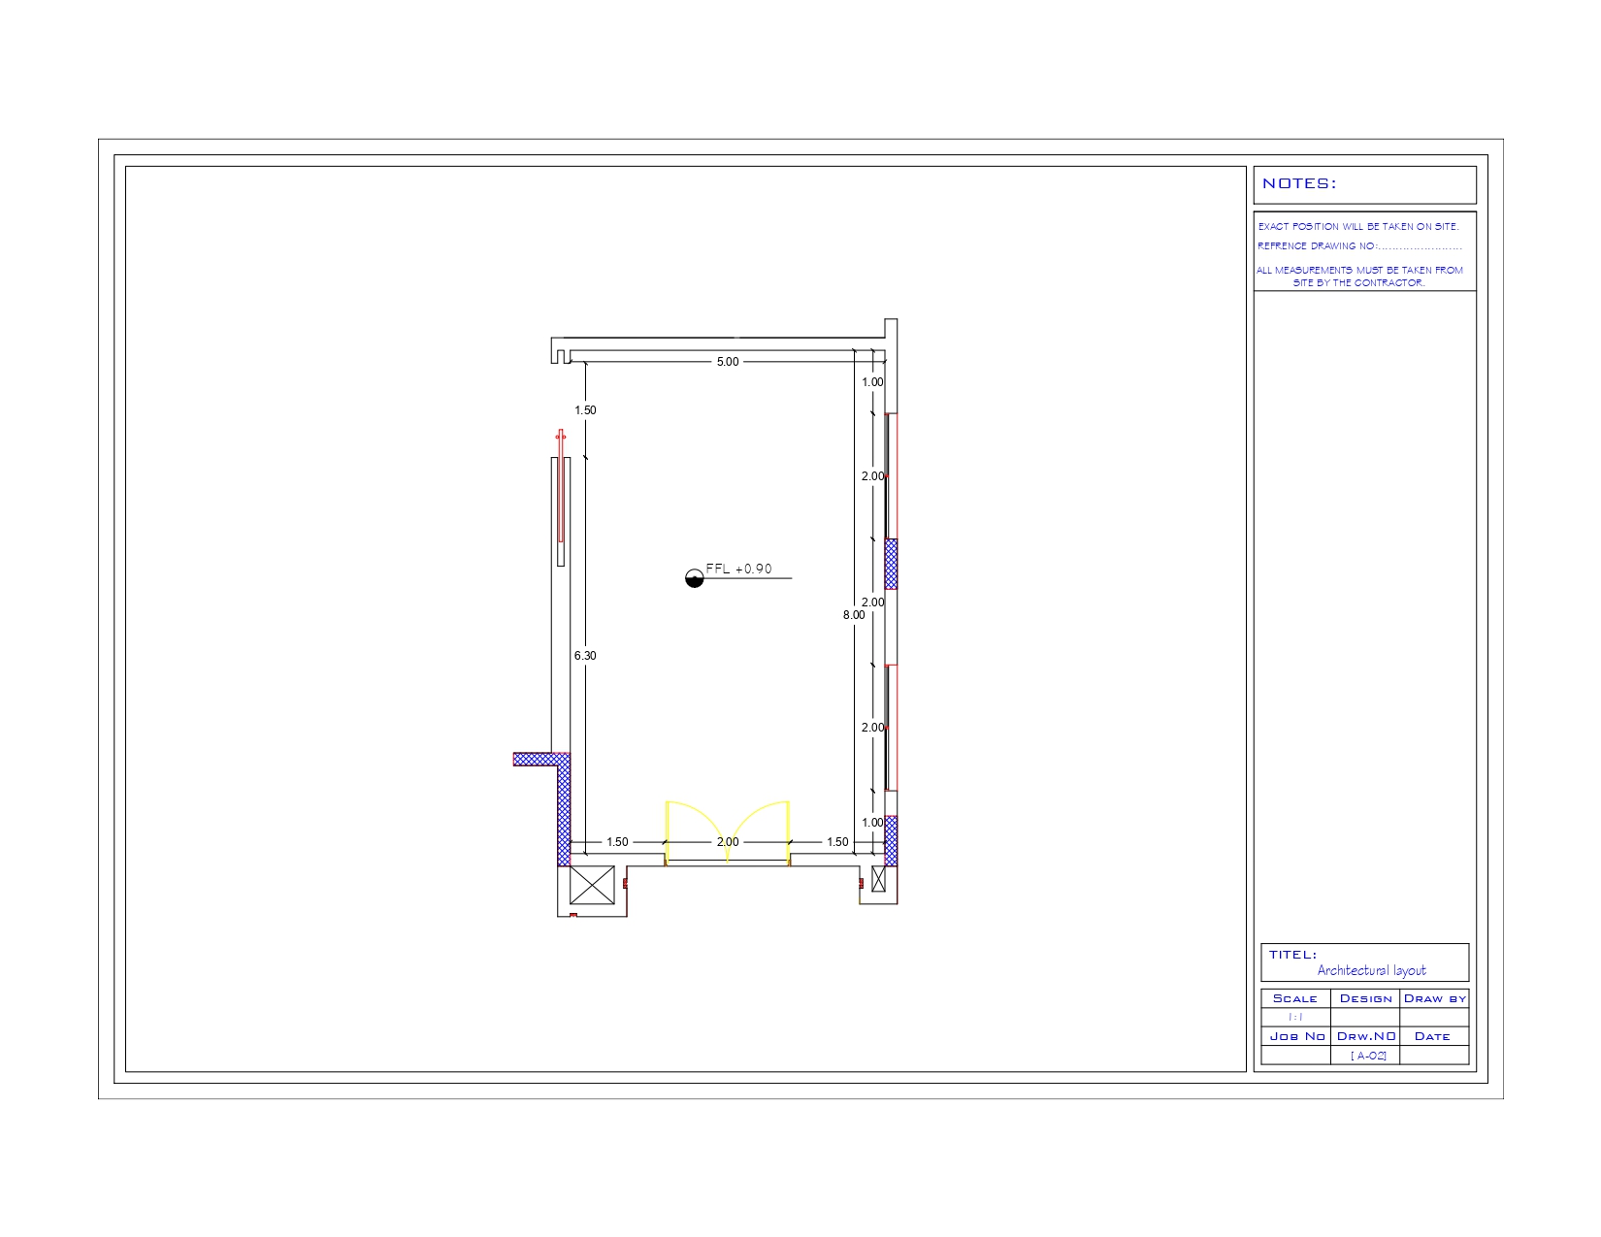Click the 1.00 dimension at top right
The height and width of the screenshot is (1237, 1601).
(872, 381)
